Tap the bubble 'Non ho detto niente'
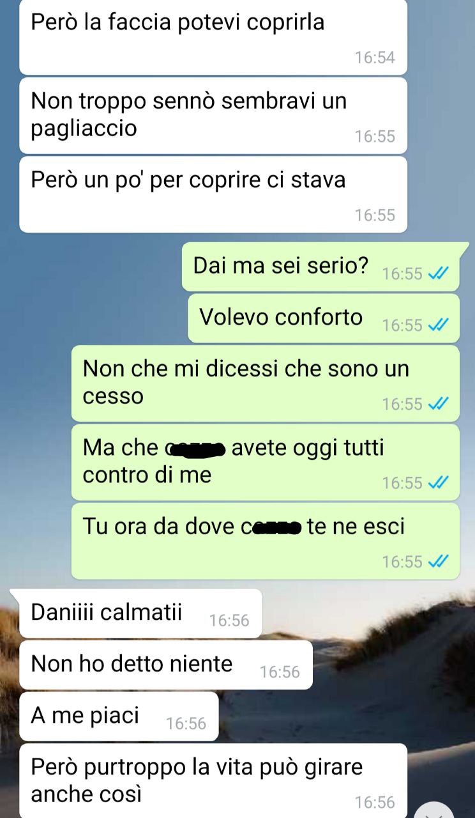Viewport: 475px width, 818px height. coord(166,665)
